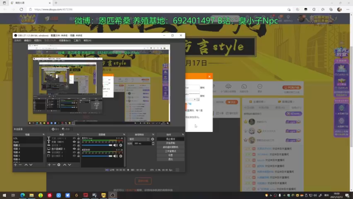The height and width of the screenshot is (199, 353).
Task: Move the selected source up
Action: tap(64, 165)
